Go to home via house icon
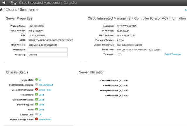 [x=1, y=10]
